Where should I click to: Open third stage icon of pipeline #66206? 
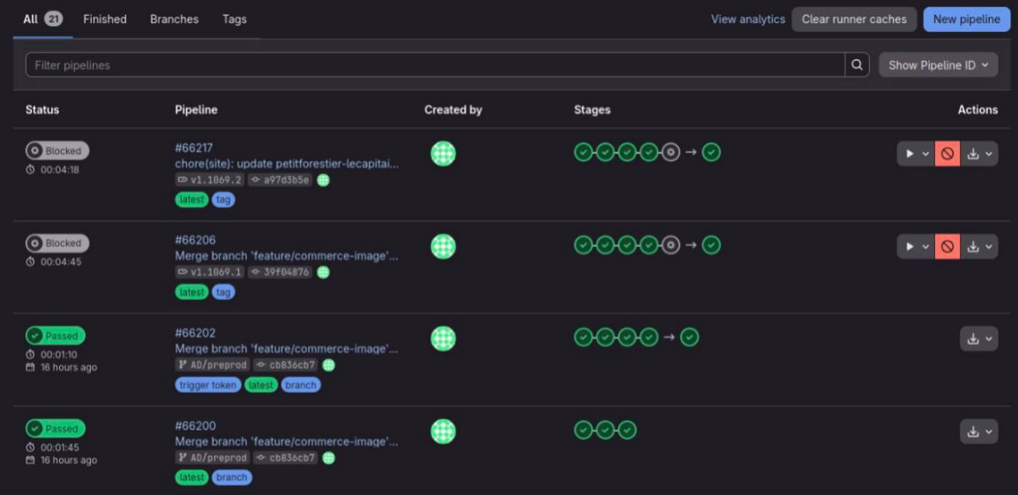pyautogui.click(x=627, y=245)
